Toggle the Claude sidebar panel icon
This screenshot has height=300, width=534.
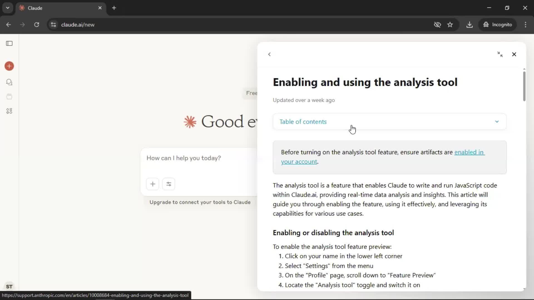point(9,43)
